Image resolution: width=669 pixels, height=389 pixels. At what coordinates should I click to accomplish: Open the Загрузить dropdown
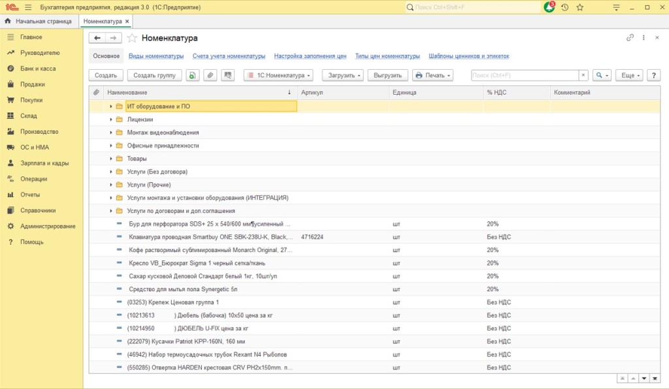(x=343, y=76)
